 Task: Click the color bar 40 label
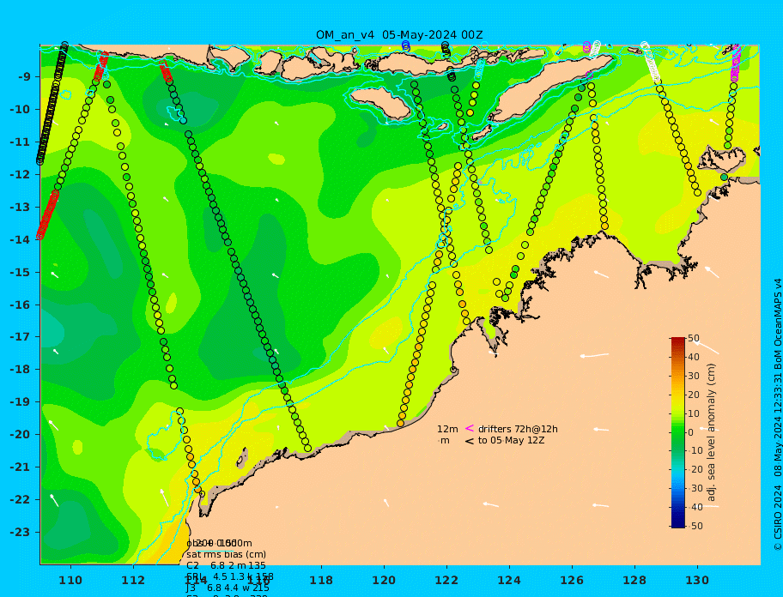tap(694, 357)
